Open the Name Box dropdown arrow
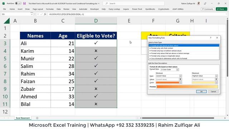Image resolution: width=229 pixels, height=129 pixels. tap(32, 14)
